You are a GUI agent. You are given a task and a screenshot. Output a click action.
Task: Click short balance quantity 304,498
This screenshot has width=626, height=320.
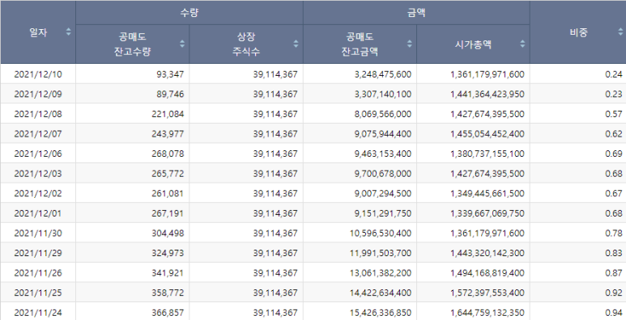(x=168, y=233)
